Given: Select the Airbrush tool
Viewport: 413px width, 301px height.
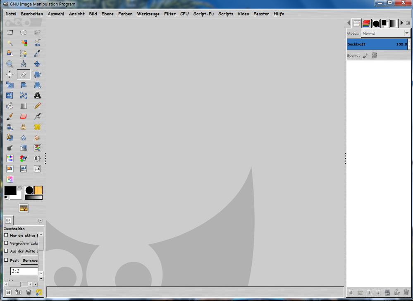Looking at the screenshot, I should coord(37,117).
